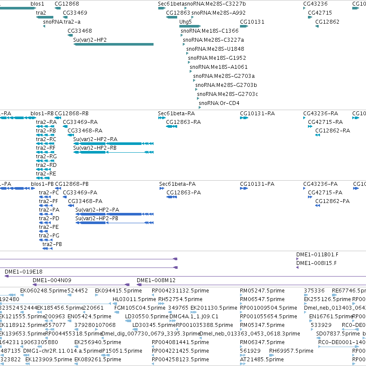366x366 pixels.
Task: Click the Su(var)2-HP2-PA protein label
Action: click(97, 210)
